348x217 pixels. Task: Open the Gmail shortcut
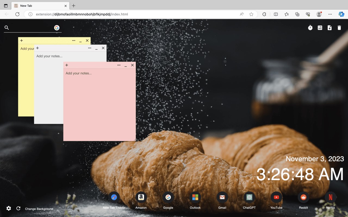click(x=222, y=201)
